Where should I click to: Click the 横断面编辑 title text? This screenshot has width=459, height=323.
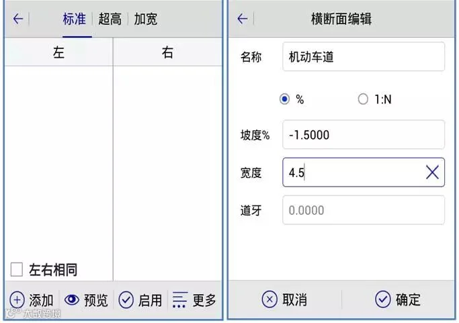341,19
